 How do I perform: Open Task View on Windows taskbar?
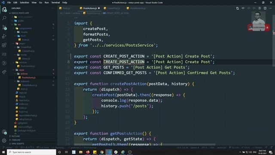[67, 152]
